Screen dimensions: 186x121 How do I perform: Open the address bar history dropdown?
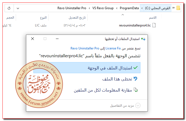pyautogui.click(x=18, y=8)
